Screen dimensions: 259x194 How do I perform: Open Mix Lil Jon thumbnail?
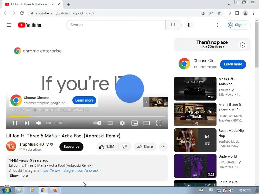coord(195,114)
